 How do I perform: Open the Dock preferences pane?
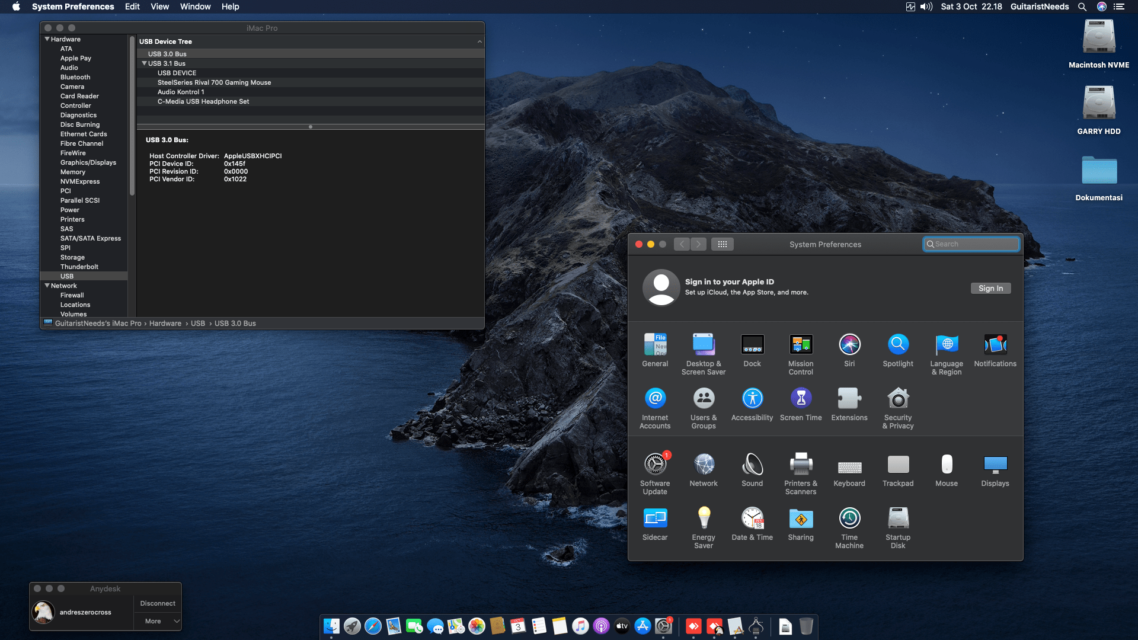tap(752, 350)
